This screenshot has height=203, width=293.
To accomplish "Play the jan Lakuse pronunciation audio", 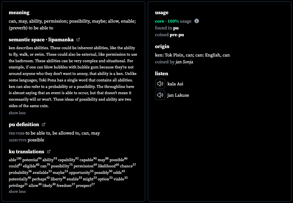I will click(x=160, y=95).
